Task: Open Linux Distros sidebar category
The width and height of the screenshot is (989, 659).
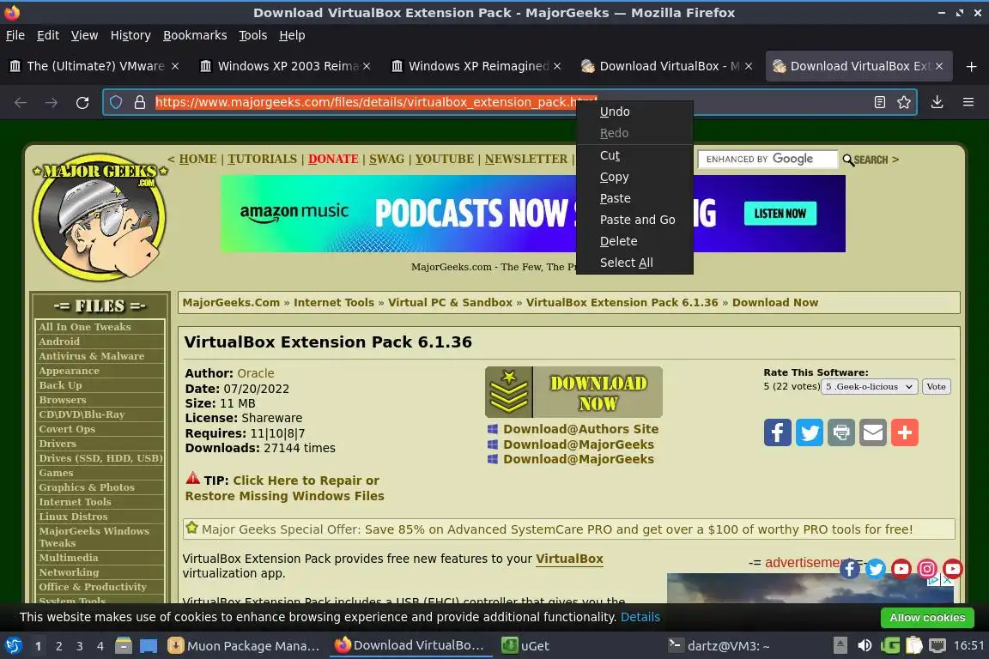Action: click(73, 517)
